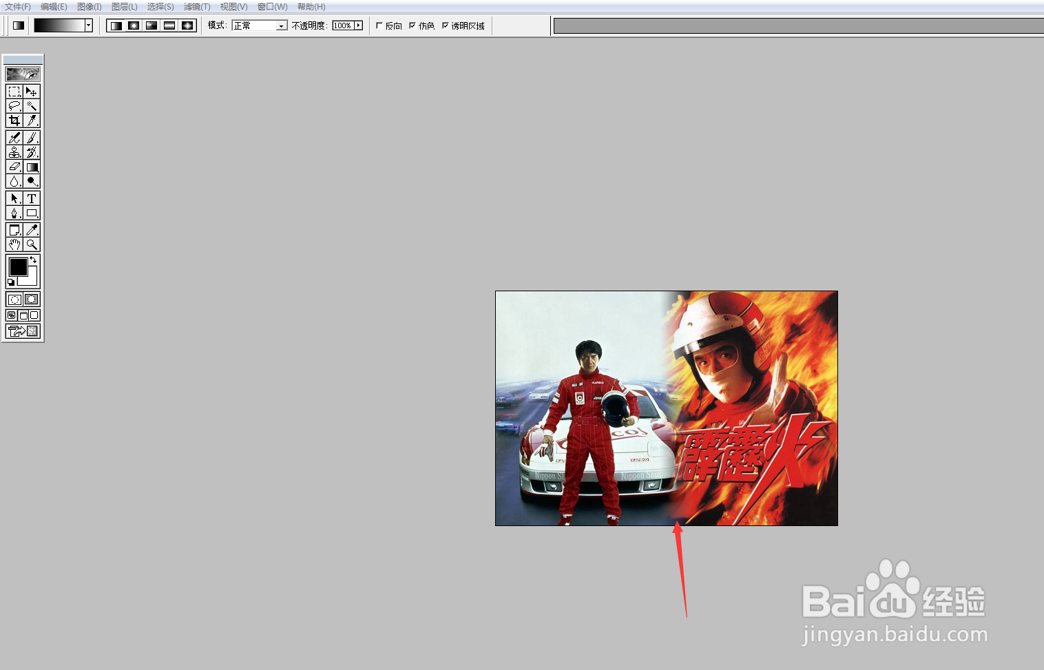Select the Dodge tool
Screen dimensions: 1044x670
(32, 181)
